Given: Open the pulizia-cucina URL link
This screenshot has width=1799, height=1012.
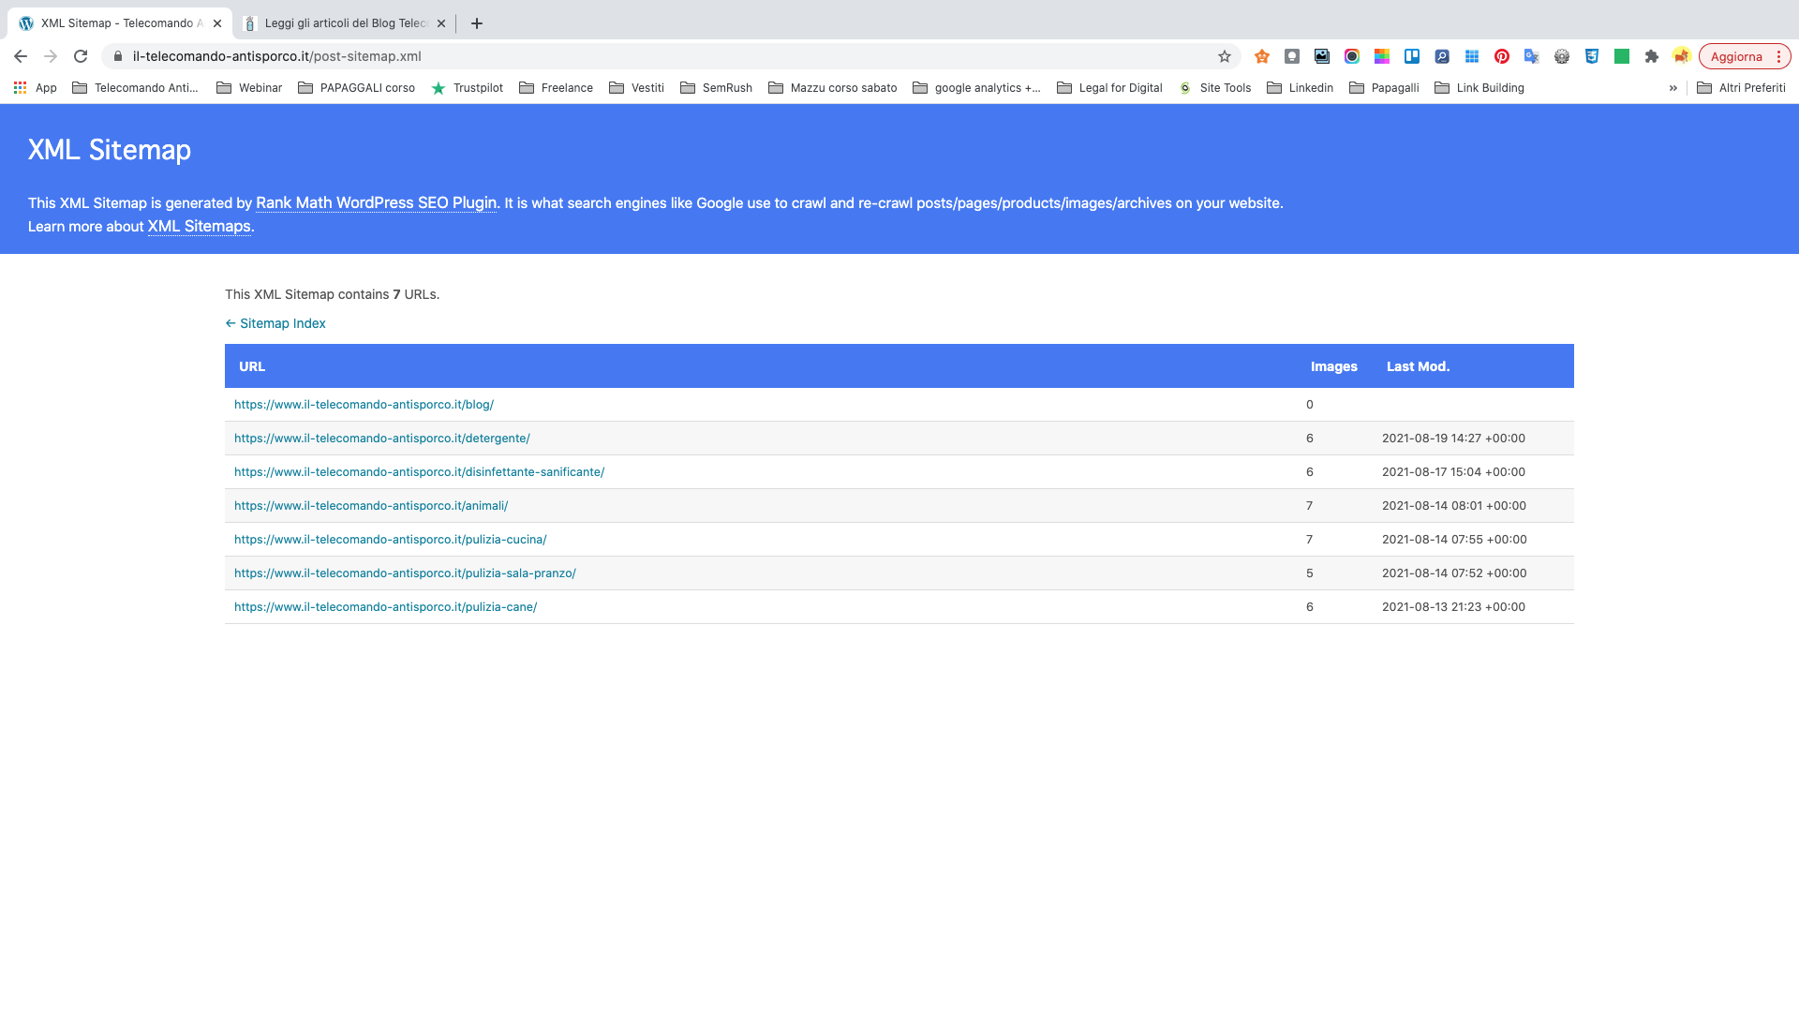Looking at the screenshot, I should pyautogui.click(x=390, y=540).
